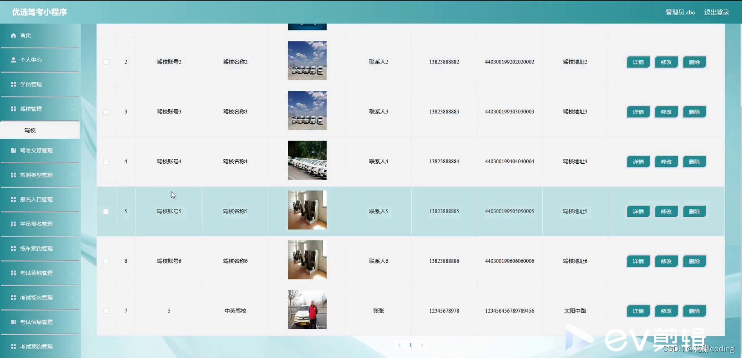Click the grid icon beside 考试预约管理
Screen dimensions: 742x358
coord(13,346)
